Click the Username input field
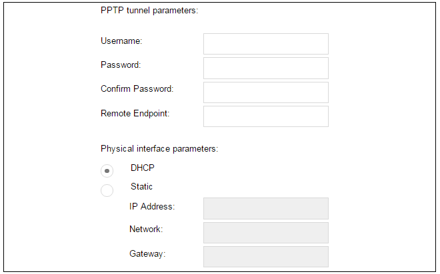440x274 pixels. pos(265,44)
